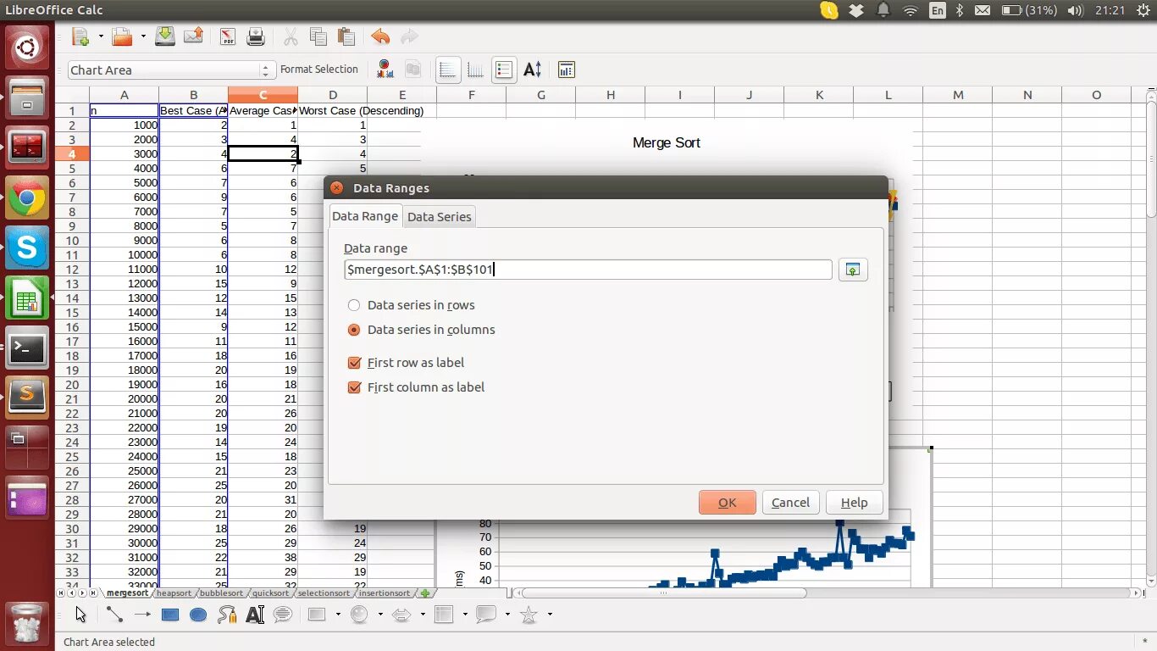Click the Save document icon
The image size is (1157, 651).
coord(165,36)
